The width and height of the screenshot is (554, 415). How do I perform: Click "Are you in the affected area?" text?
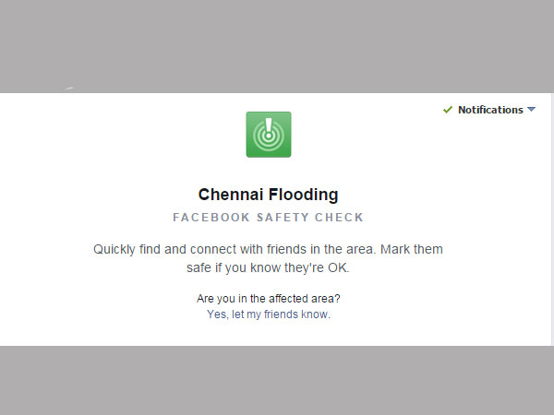tap(269, 299)
